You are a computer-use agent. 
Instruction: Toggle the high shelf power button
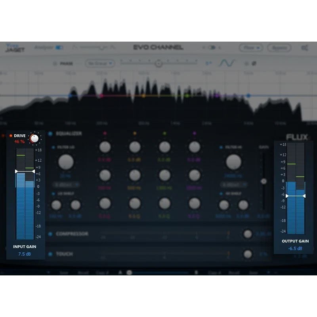pyautogui.click(x=221, y=194)
